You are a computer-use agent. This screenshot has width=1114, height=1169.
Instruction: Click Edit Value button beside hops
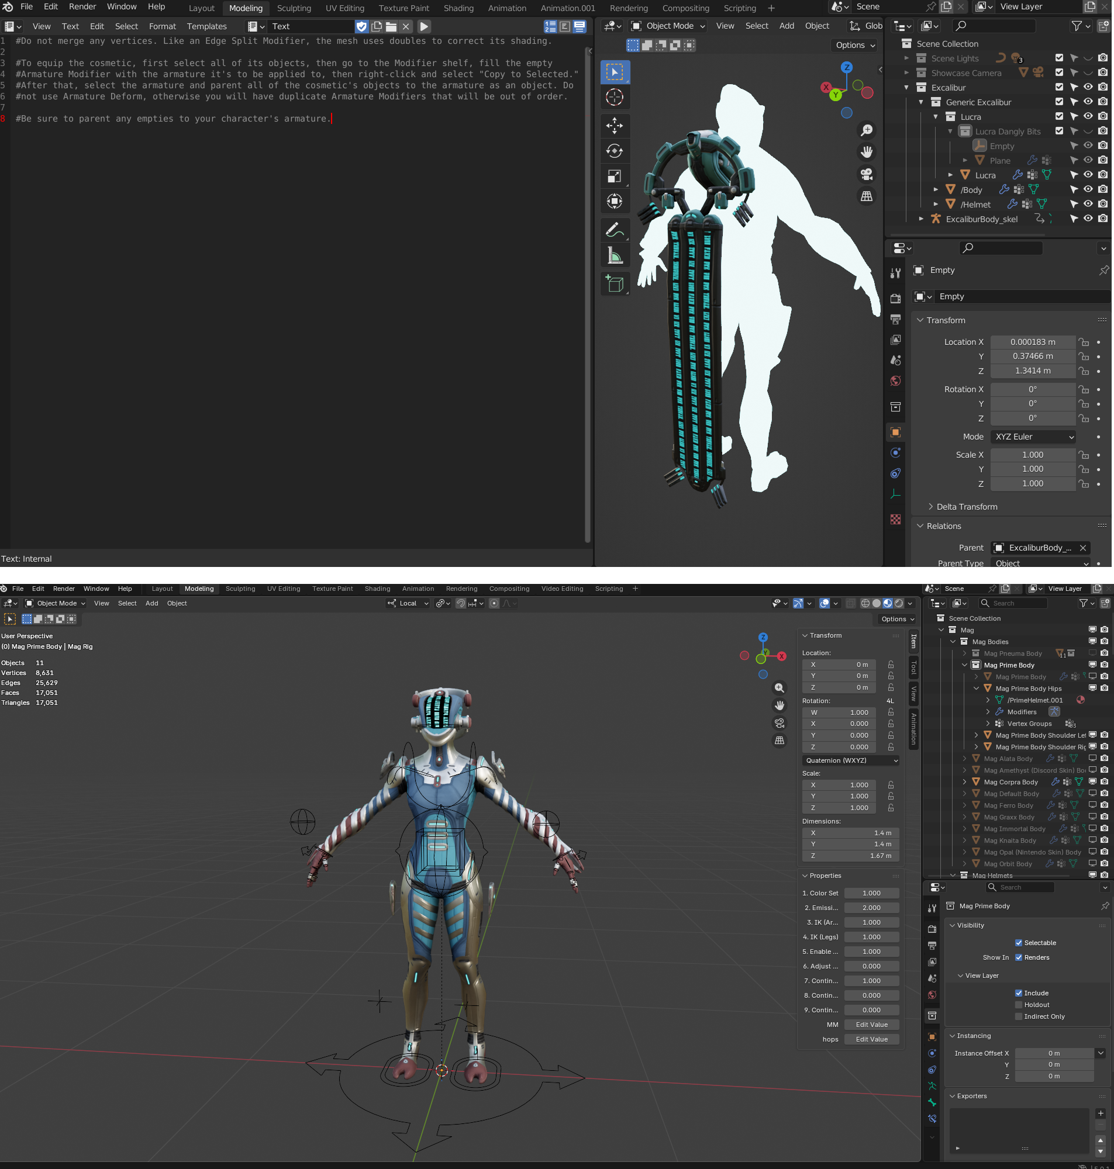(x=871, y=1039)
